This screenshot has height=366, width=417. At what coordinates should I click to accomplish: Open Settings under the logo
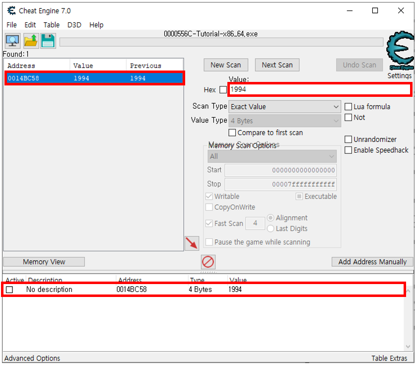point(400,76)
